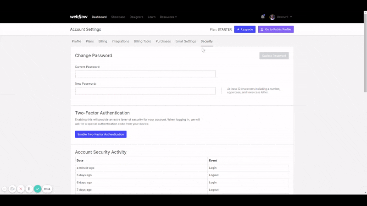Viewport: 367px width, 206px height.
Task: Click the Two-Factor Authentication heading
Action: click(x=102, y=113)
